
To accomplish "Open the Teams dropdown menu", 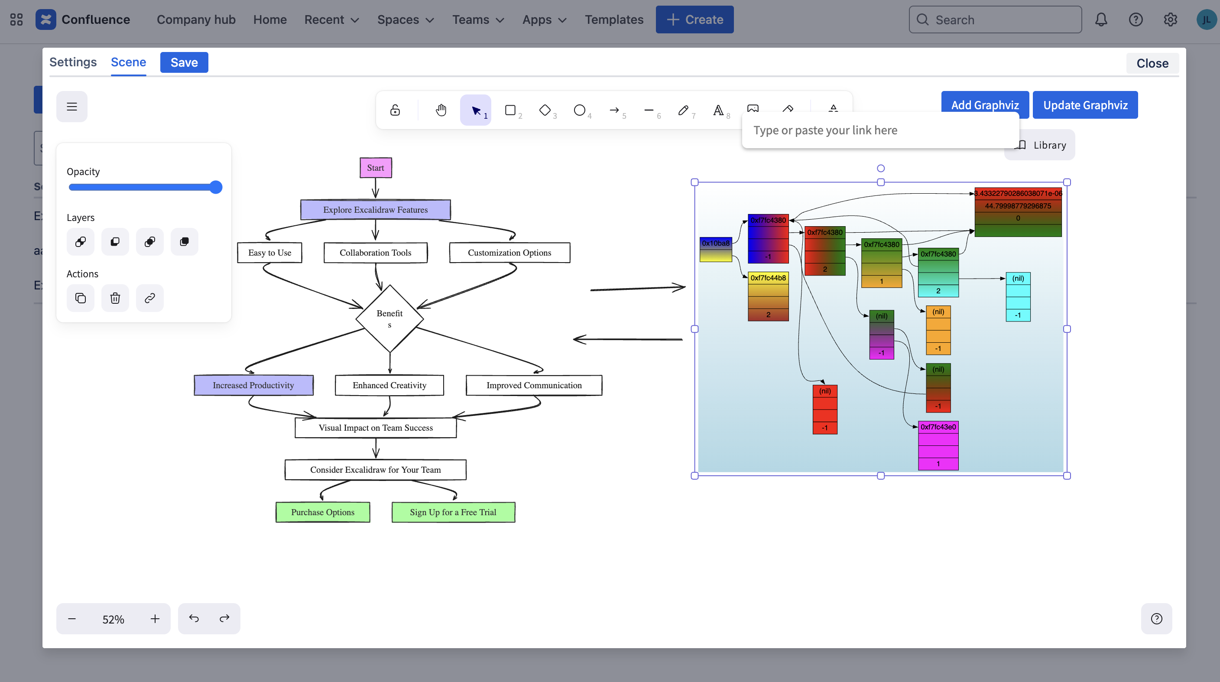I will (478, 19).
